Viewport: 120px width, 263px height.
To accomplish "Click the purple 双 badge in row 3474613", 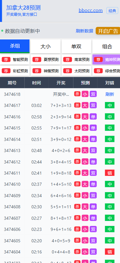I will coord(93,150).
